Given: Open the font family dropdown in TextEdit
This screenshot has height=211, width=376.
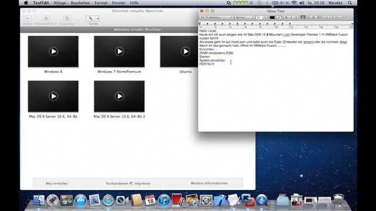Looking at the screenshot, I should pos(220,17).
